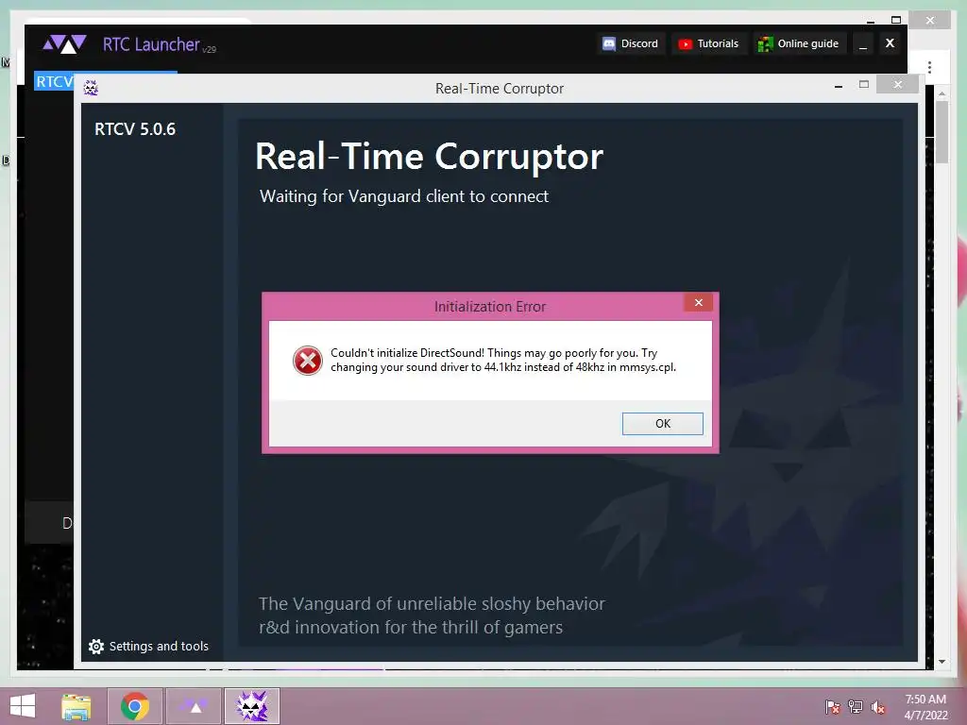Screen dimensions: 967x725
Task: Click the Real-Time Corruptor window title icon
Action: pos(91,88)
